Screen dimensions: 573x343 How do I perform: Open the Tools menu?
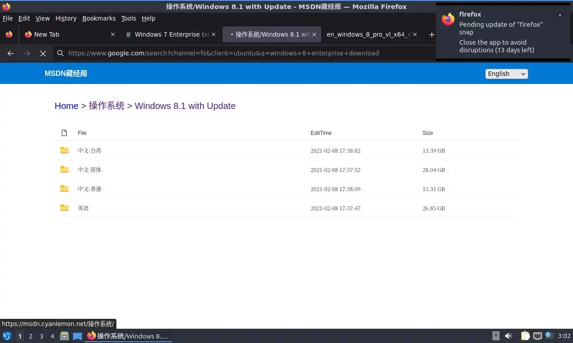tap(128, 18)
